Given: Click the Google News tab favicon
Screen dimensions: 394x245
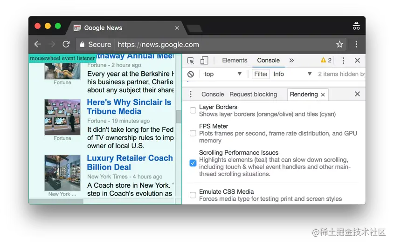Looking at the screenshot, I should tap(77, 28).
